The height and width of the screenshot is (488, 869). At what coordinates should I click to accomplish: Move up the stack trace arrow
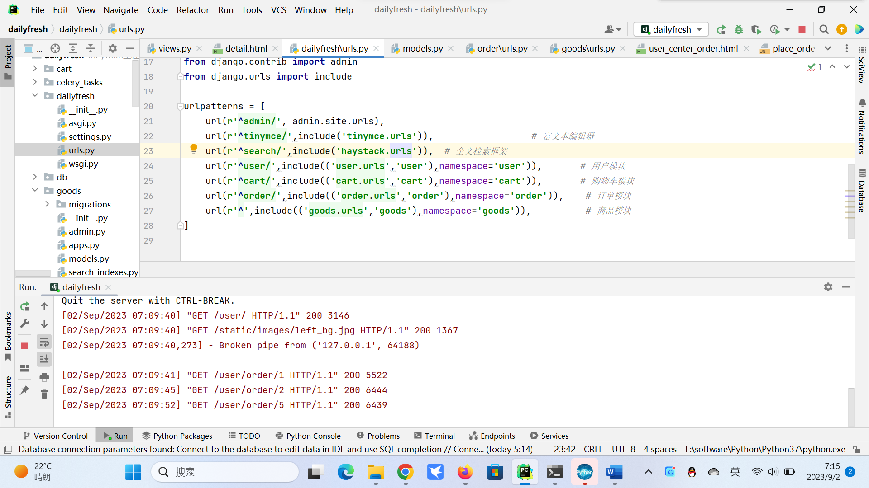44,306
